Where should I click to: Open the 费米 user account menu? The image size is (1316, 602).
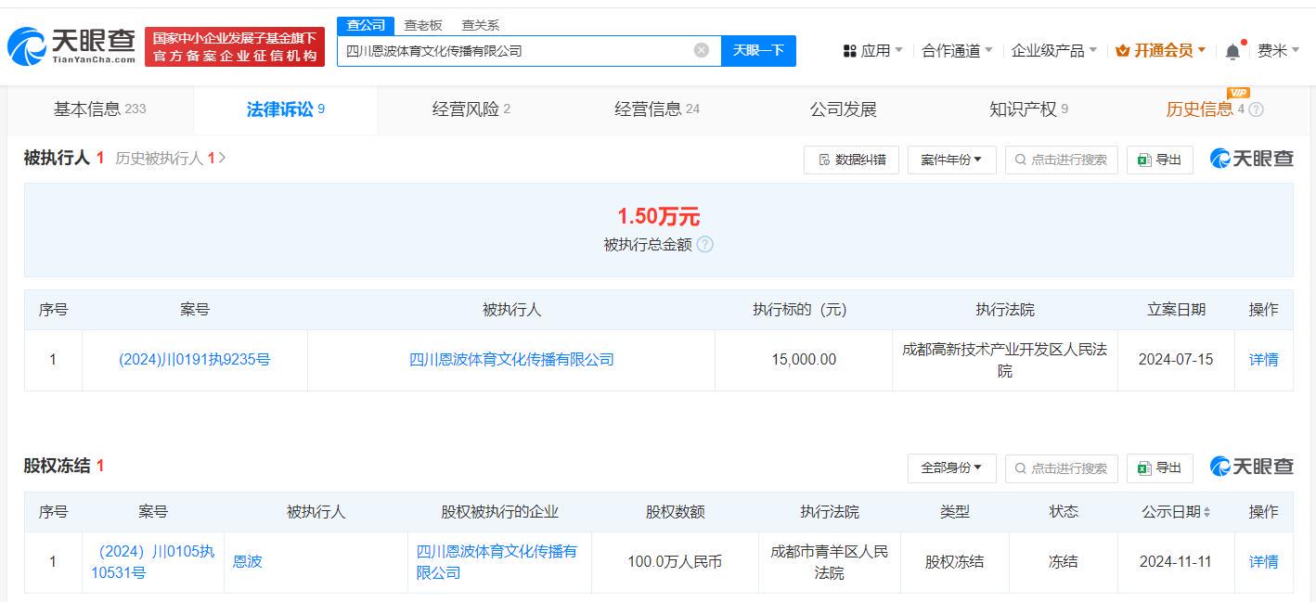(1278, 51)
